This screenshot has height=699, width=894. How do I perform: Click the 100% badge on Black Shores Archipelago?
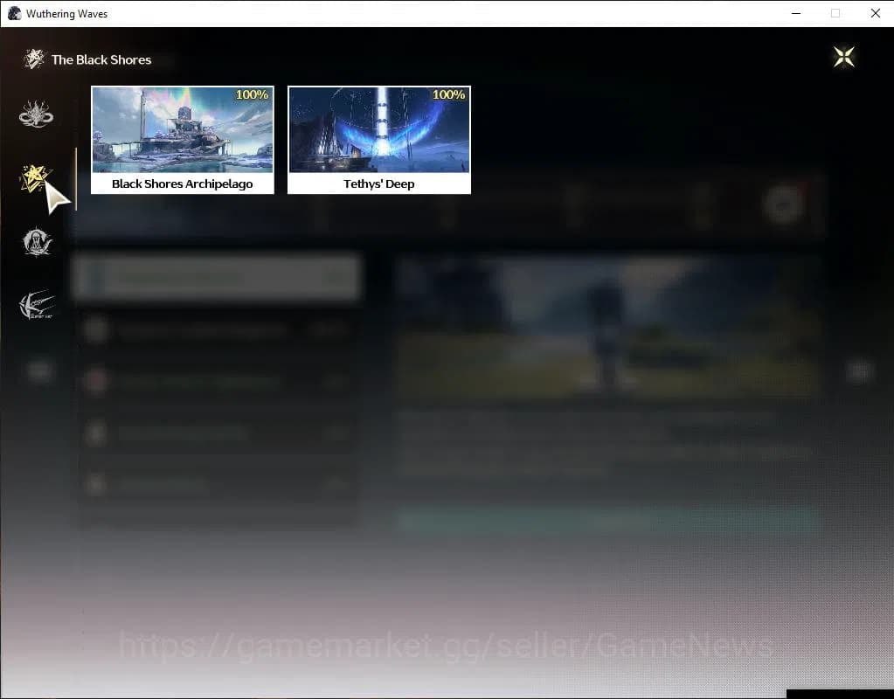[252, 94]
